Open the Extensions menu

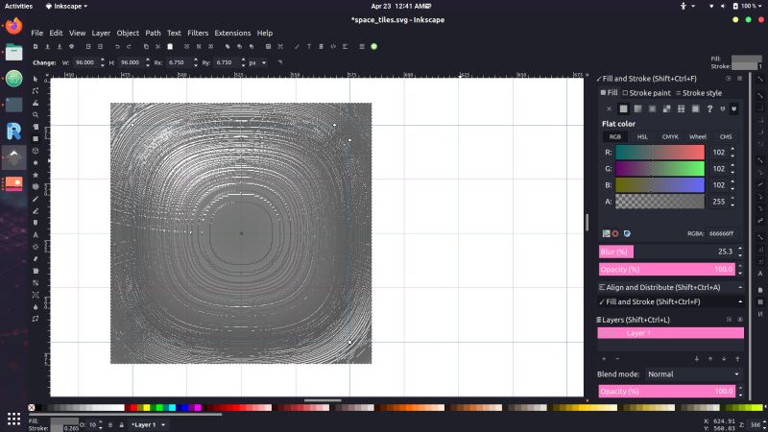pyautogui.click(x=232, y=33)
